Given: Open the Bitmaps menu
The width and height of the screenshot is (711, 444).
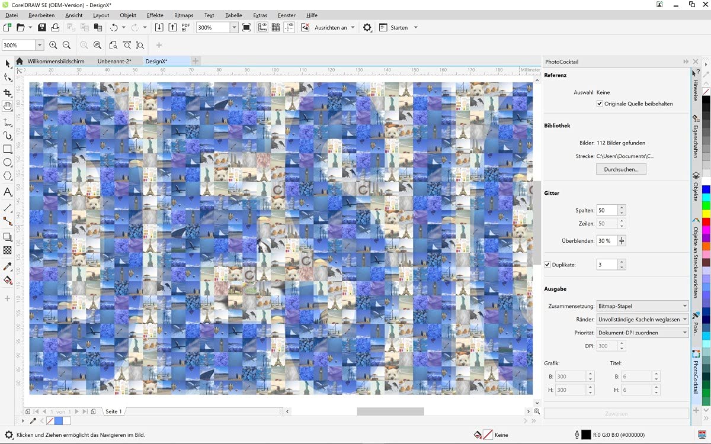Looking at the screenshot, I should pyautogui.click(x=184, y=15).
